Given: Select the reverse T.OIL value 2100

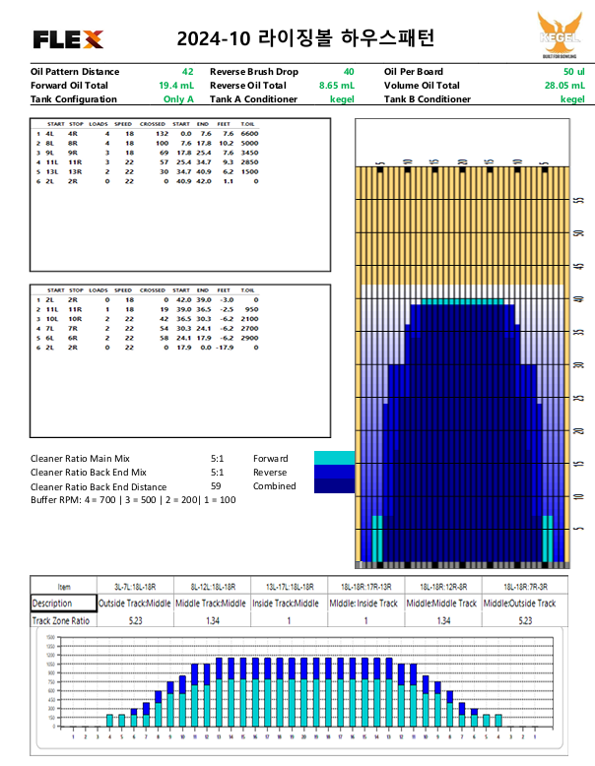Looking at the screenshot, I should [249, 319].
